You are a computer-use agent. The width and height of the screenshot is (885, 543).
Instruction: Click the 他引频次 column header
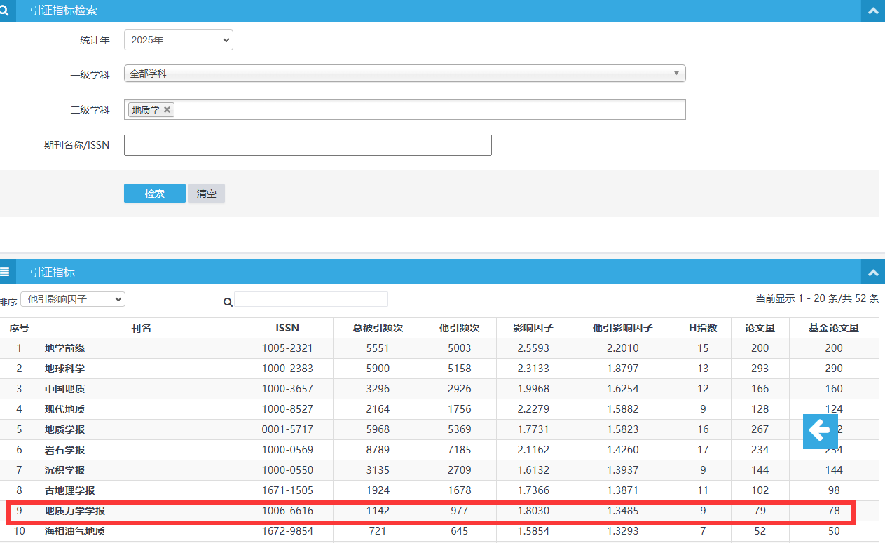[x=460, y=328]
